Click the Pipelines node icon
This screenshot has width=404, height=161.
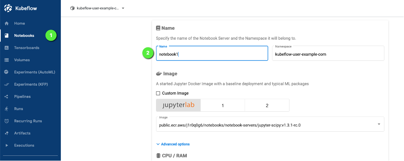[7, 96]
